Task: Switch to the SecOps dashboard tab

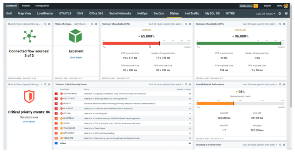Action: [159, 14]
